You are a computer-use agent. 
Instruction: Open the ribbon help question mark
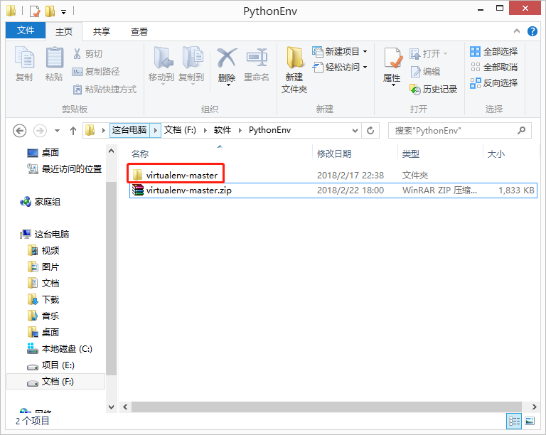tap(532, 31)
